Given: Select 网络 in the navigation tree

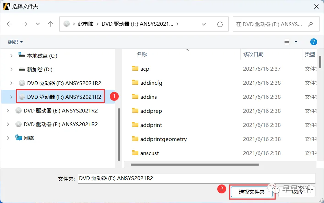Looking at the screenshot, I should coord(29,138).
